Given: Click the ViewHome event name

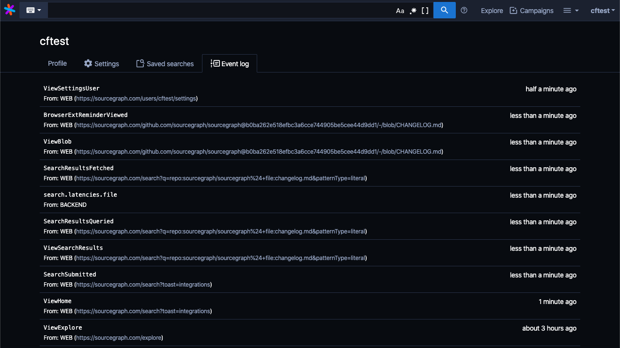Looking at the screenshot, I should click(58, 301).
